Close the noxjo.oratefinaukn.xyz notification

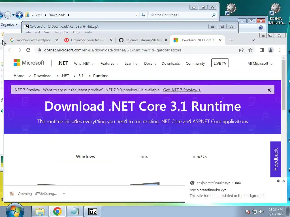(284, 181)
